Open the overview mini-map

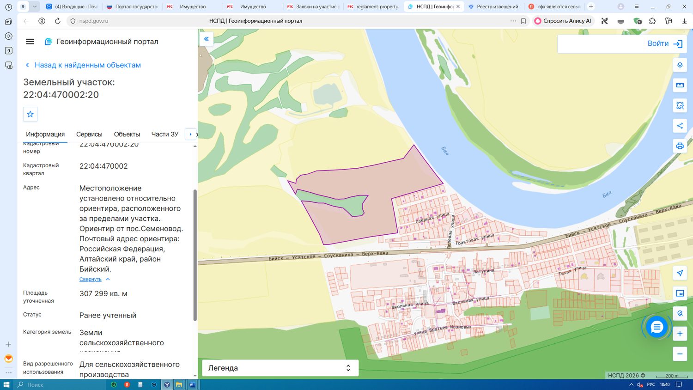[x=680, y=293]
